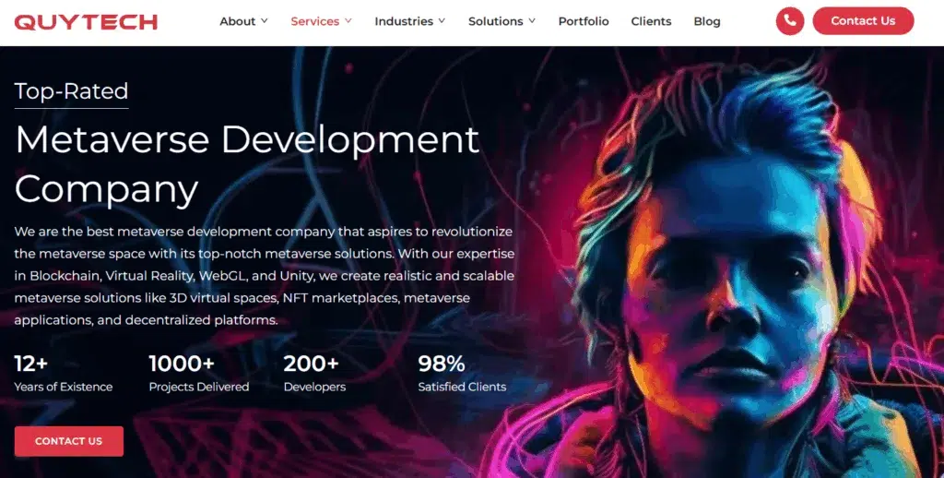Click the Metaverse Development Company heading

point(247,164)
